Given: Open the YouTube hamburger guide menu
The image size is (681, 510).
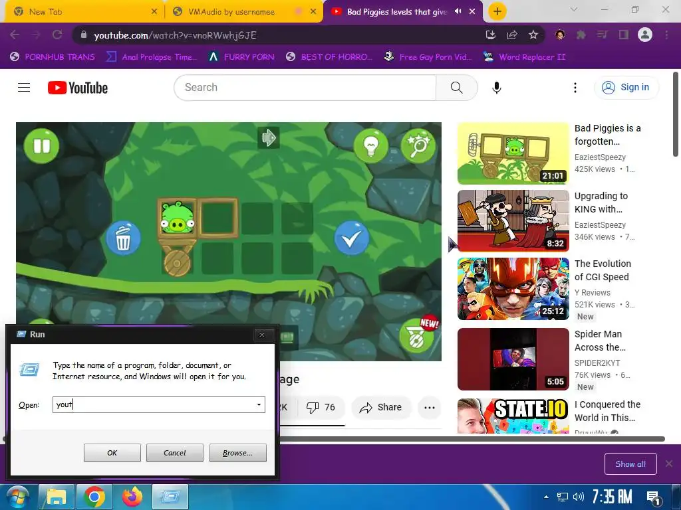Looking at the screenshot, I should pos(24,88).
